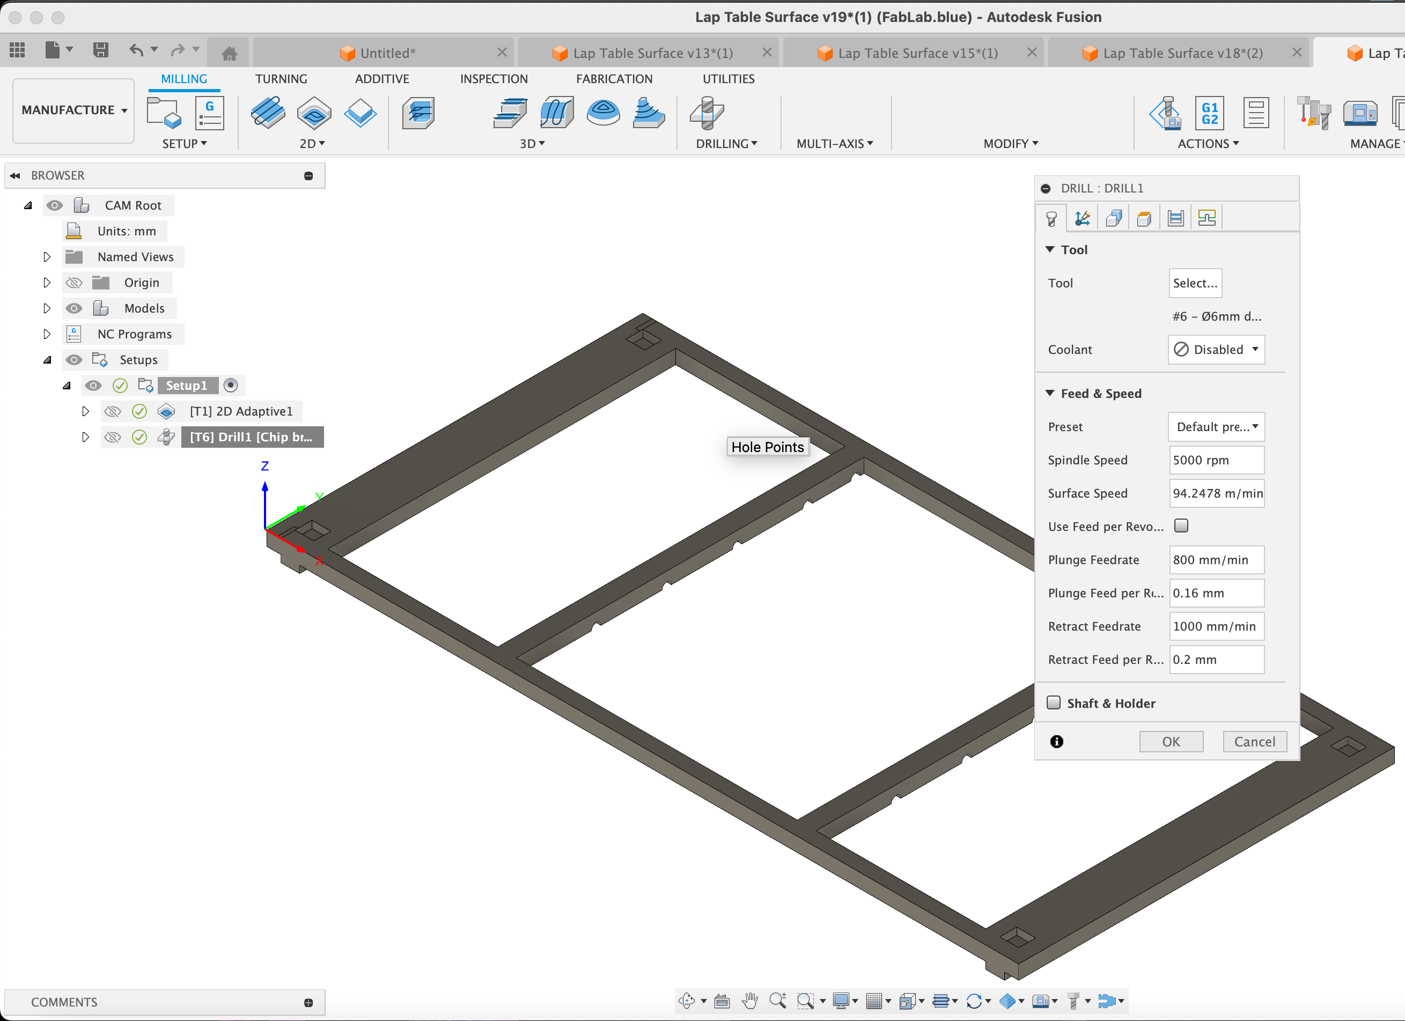Switch to the TURNING tab

click(281, 79)
